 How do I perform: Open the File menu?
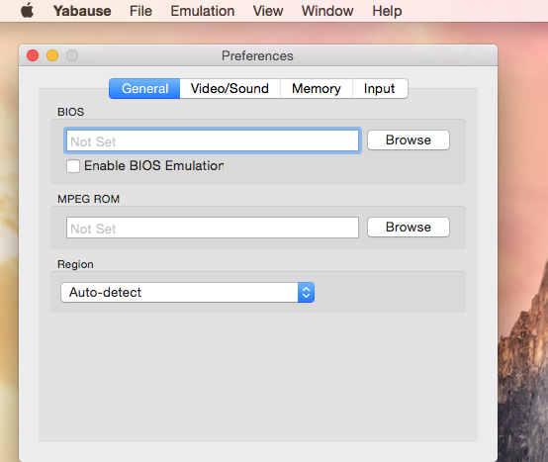coord(140,11)
